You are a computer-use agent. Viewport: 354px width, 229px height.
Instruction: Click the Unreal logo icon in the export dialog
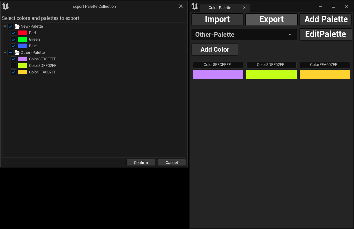(x=5, y=6)
